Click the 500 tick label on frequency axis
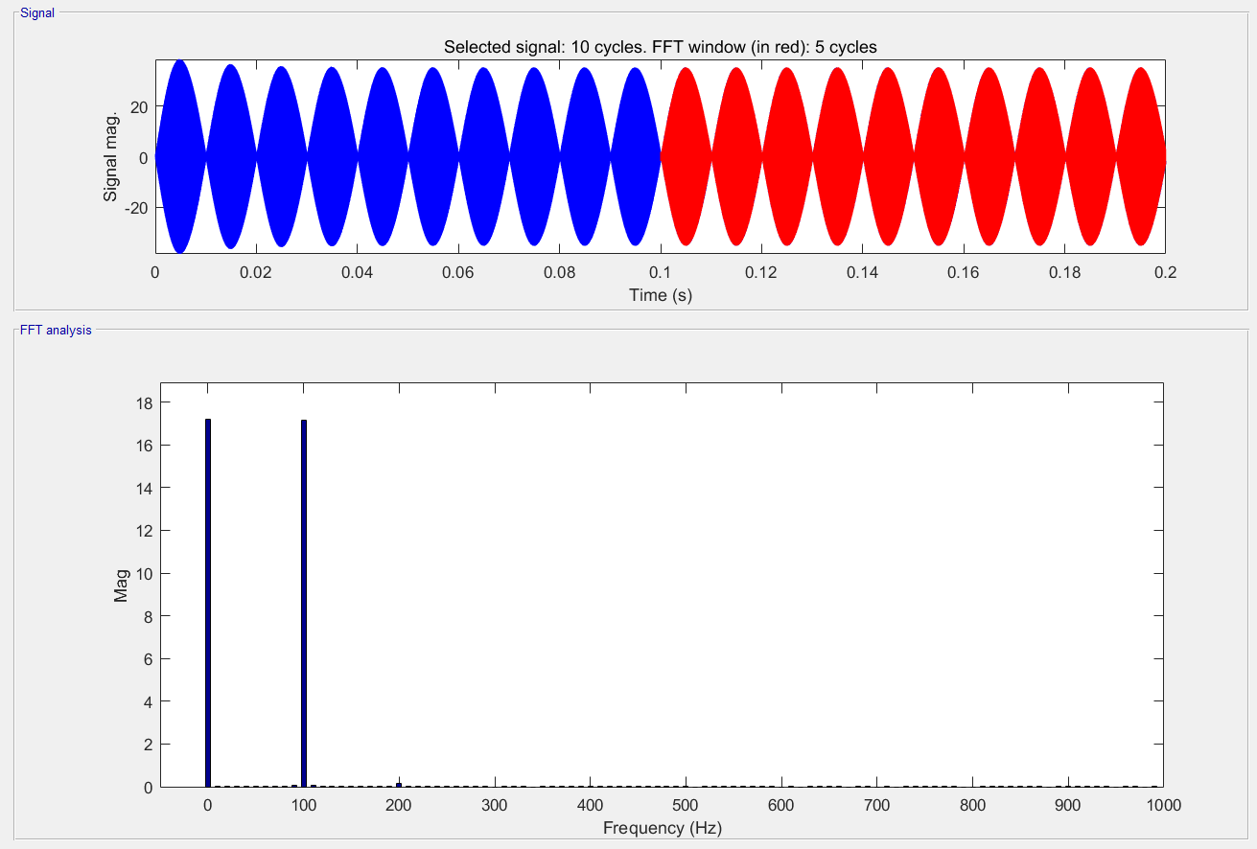1257x849 pixels. 686,806
